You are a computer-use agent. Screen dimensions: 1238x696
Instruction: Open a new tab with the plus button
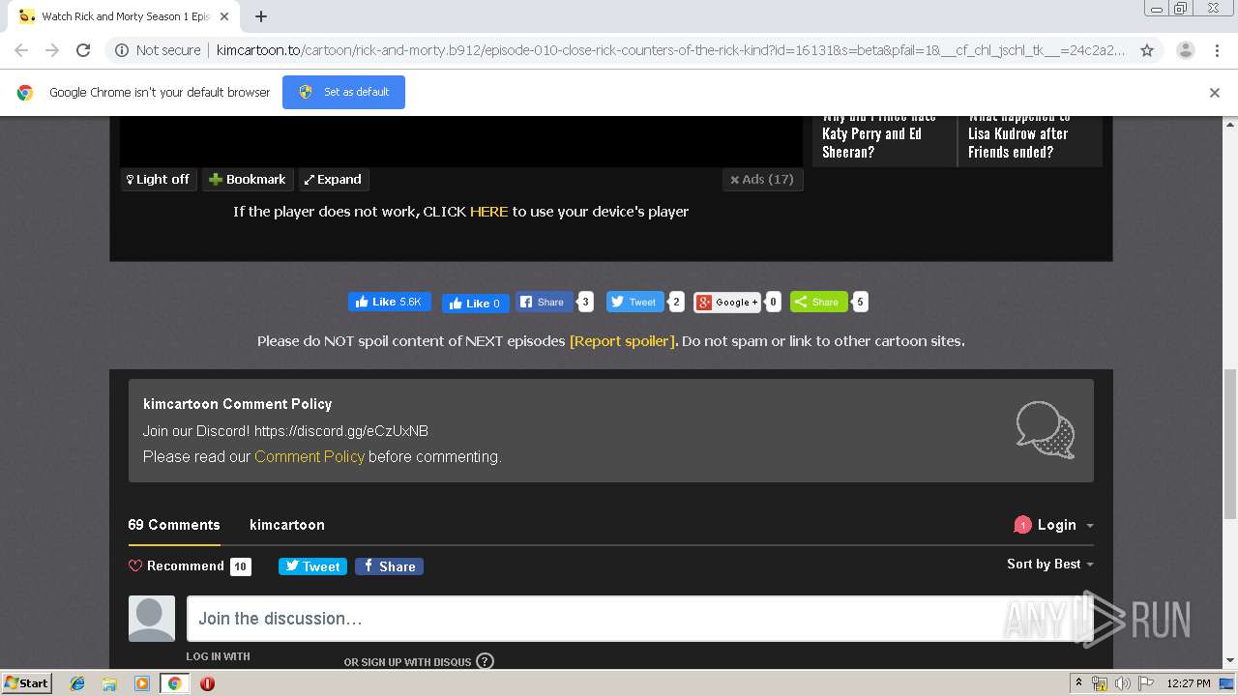click(x=261, y=16)
